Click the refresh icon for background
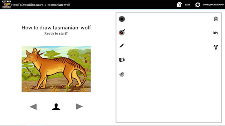 (198, 4)
